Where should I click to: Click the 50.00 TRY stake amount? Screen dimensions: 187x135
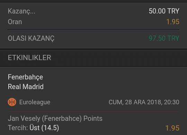[x=164, y=11]
